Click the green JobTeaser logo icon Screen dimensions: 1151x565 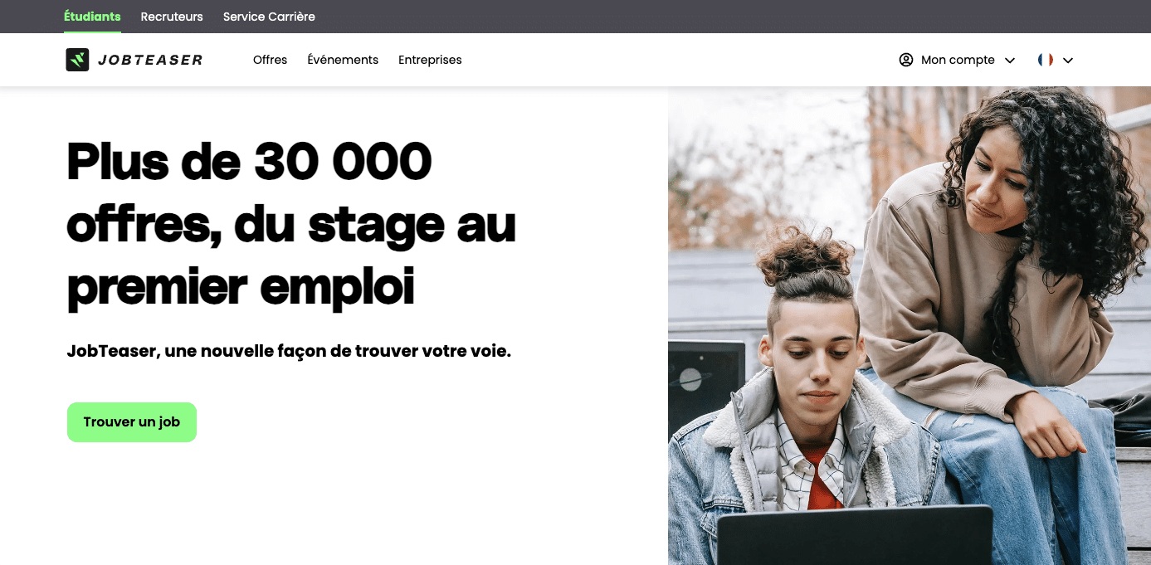pyautogui.click(x=77, y=60)
